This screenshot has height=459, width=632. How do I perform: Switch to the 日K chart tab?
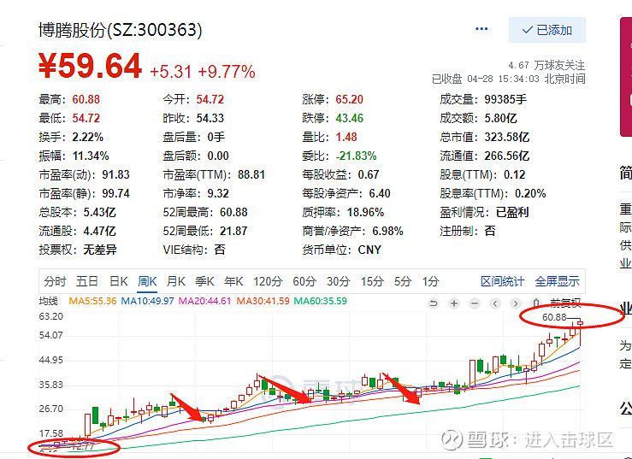pos(119,281)
